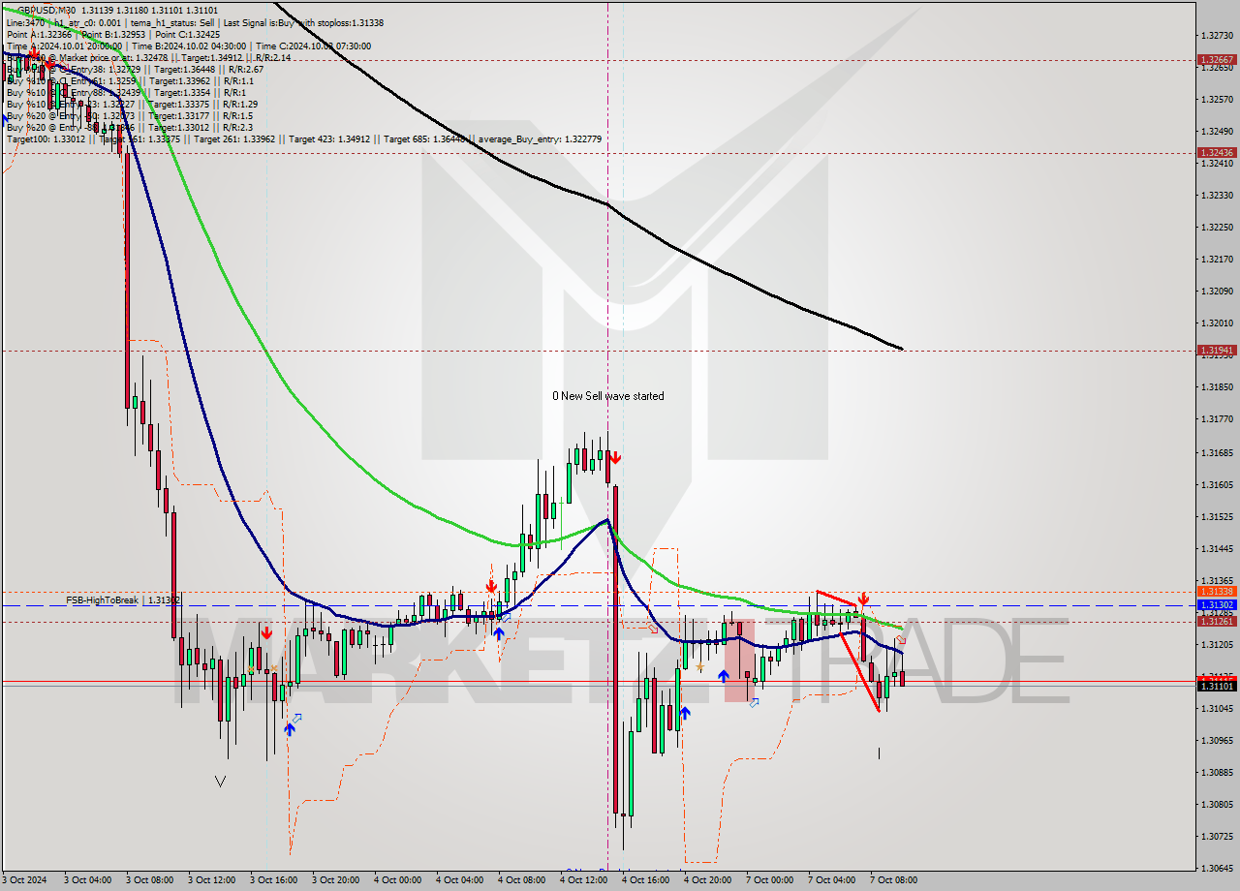Image resolution: width=1240 pixels, height=891 pixels.
Task: Click the red 1.32436 price tag
Action: pyautogui.click(x=1216, y=153)
